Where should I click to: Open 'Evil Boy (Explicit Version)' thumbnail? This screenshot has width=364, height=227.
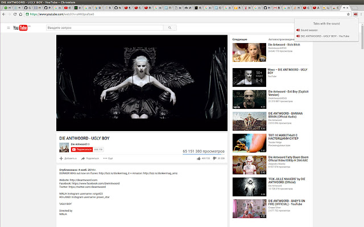coord(249,99)
